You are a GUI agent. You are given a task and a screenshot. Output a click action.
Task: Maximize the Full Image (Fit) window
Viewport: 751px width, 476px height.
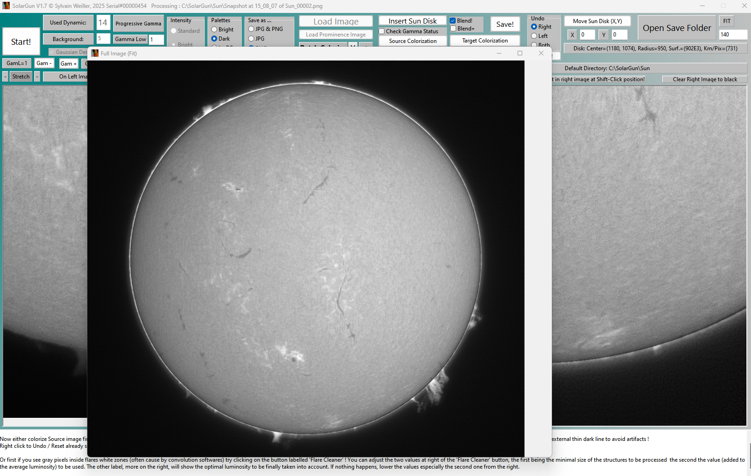tap(520, 53)
